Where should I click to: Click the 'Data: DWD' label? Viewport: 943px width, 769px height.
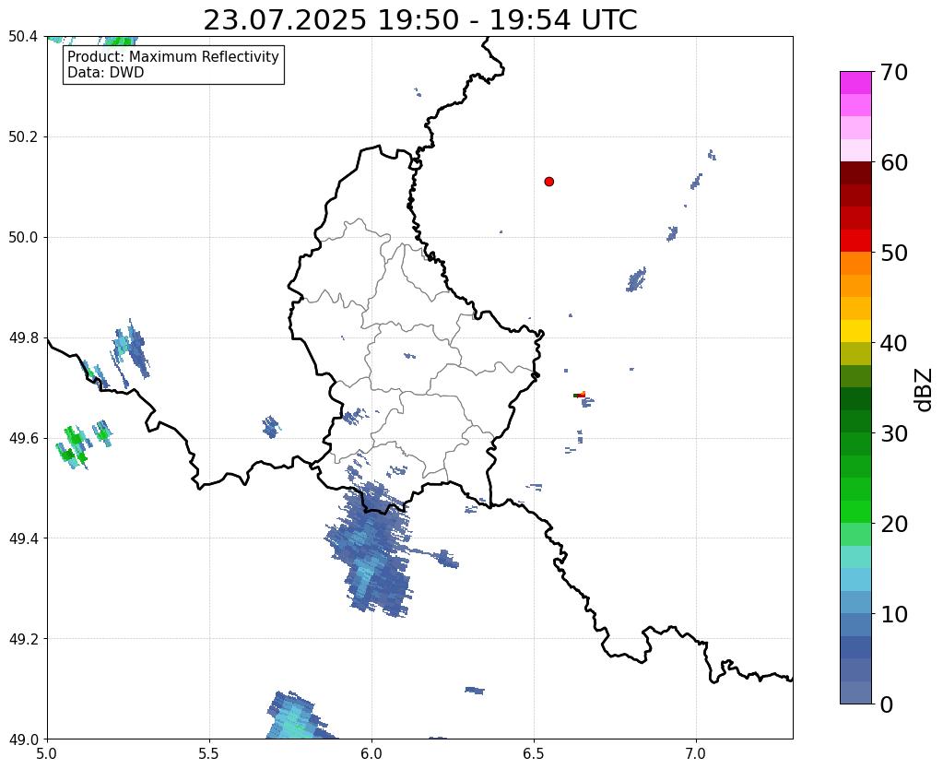[106, 72]
